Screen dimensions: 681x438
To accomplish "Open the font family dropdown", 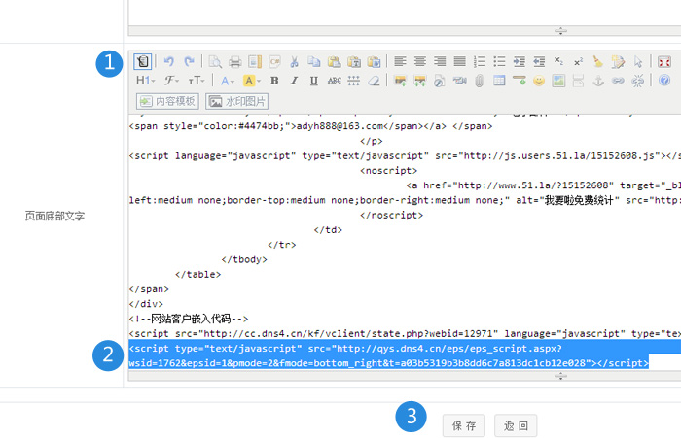I will (171, 81).
